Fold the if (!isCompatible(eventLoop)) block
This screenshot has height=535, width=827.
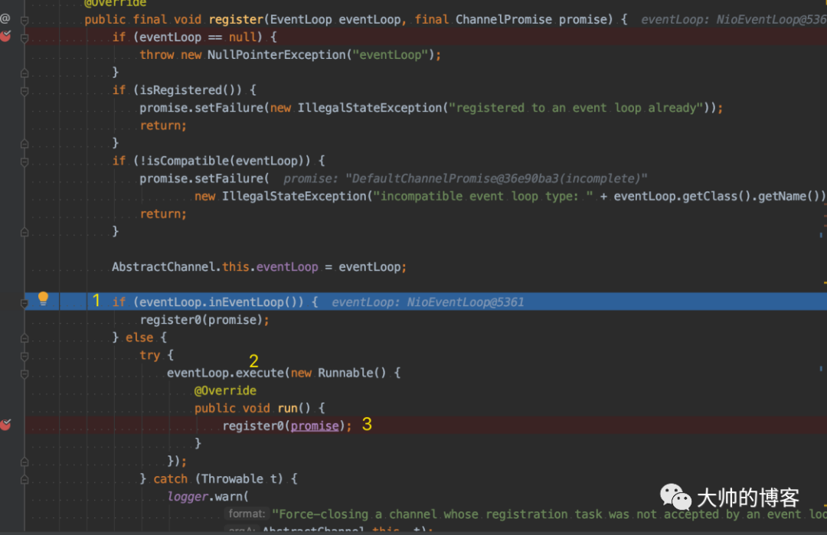click(x=25, y=161)
